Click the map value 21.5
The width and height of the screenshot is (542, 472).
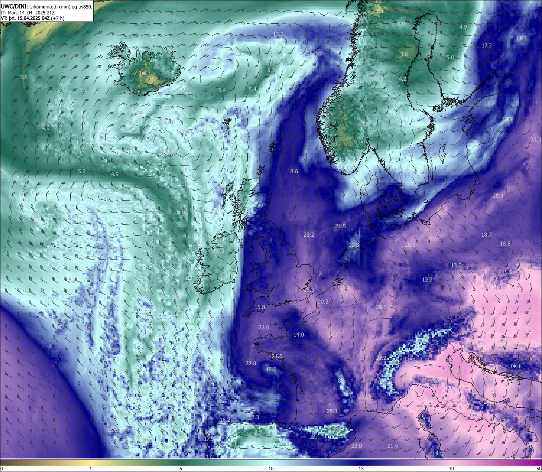[x=340, y=226]
